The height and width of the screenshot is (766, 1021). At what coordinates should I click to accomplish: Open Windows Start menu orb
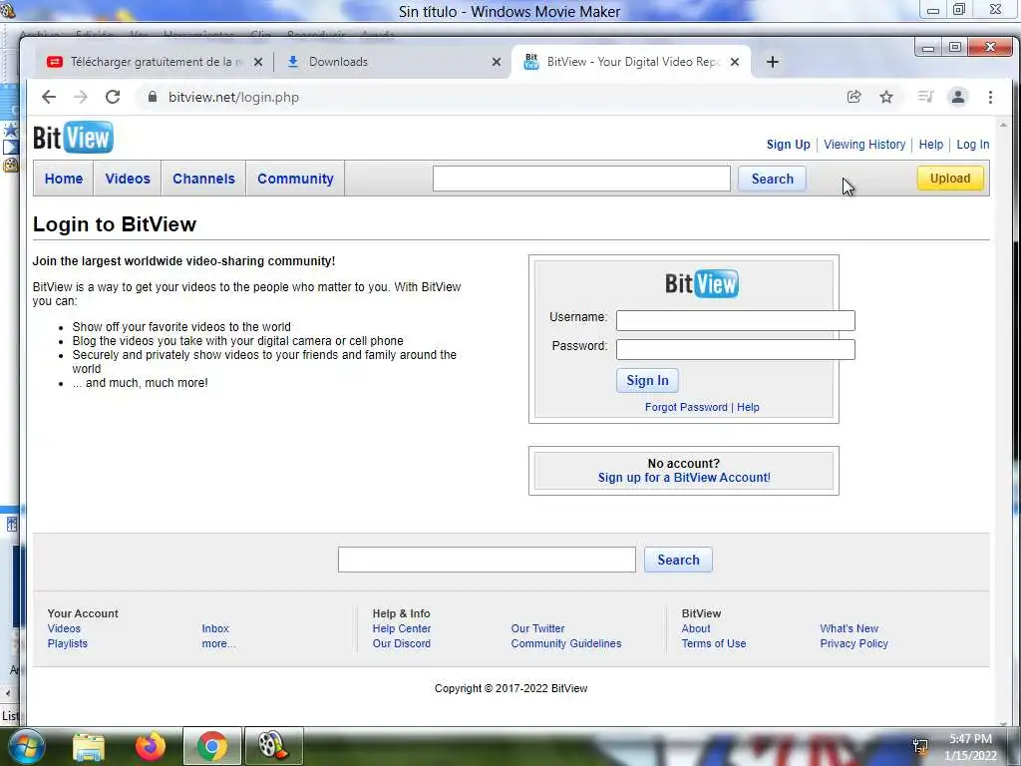pyautogui.click(x=26, y=746)
